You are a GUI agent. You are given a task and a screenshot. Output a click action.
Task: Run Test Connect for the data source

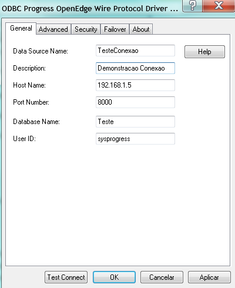point(66,277)
